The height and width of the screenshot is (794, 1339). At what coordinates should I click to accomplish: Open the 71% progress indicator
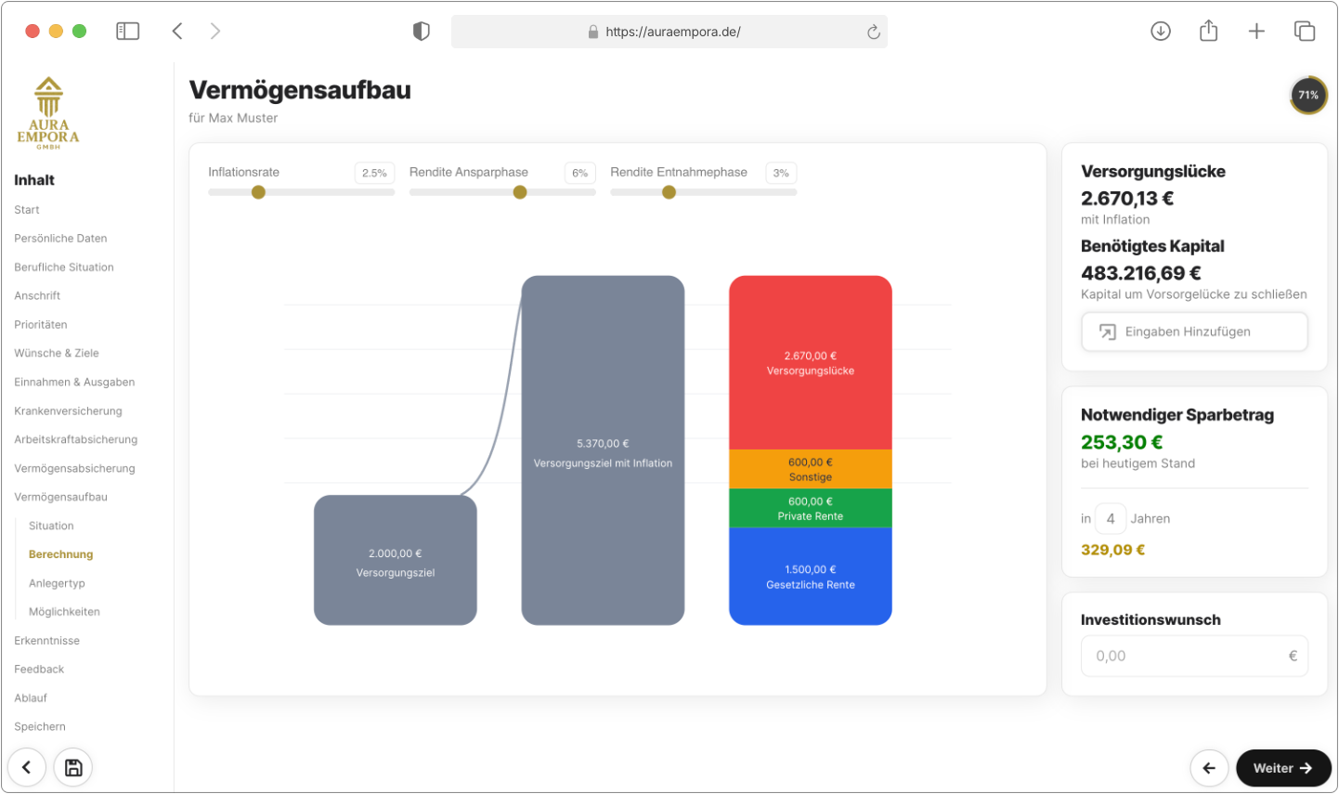point(1307,96)
